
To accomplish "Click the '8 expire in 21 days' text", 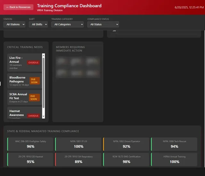I will tap(19, 101).
